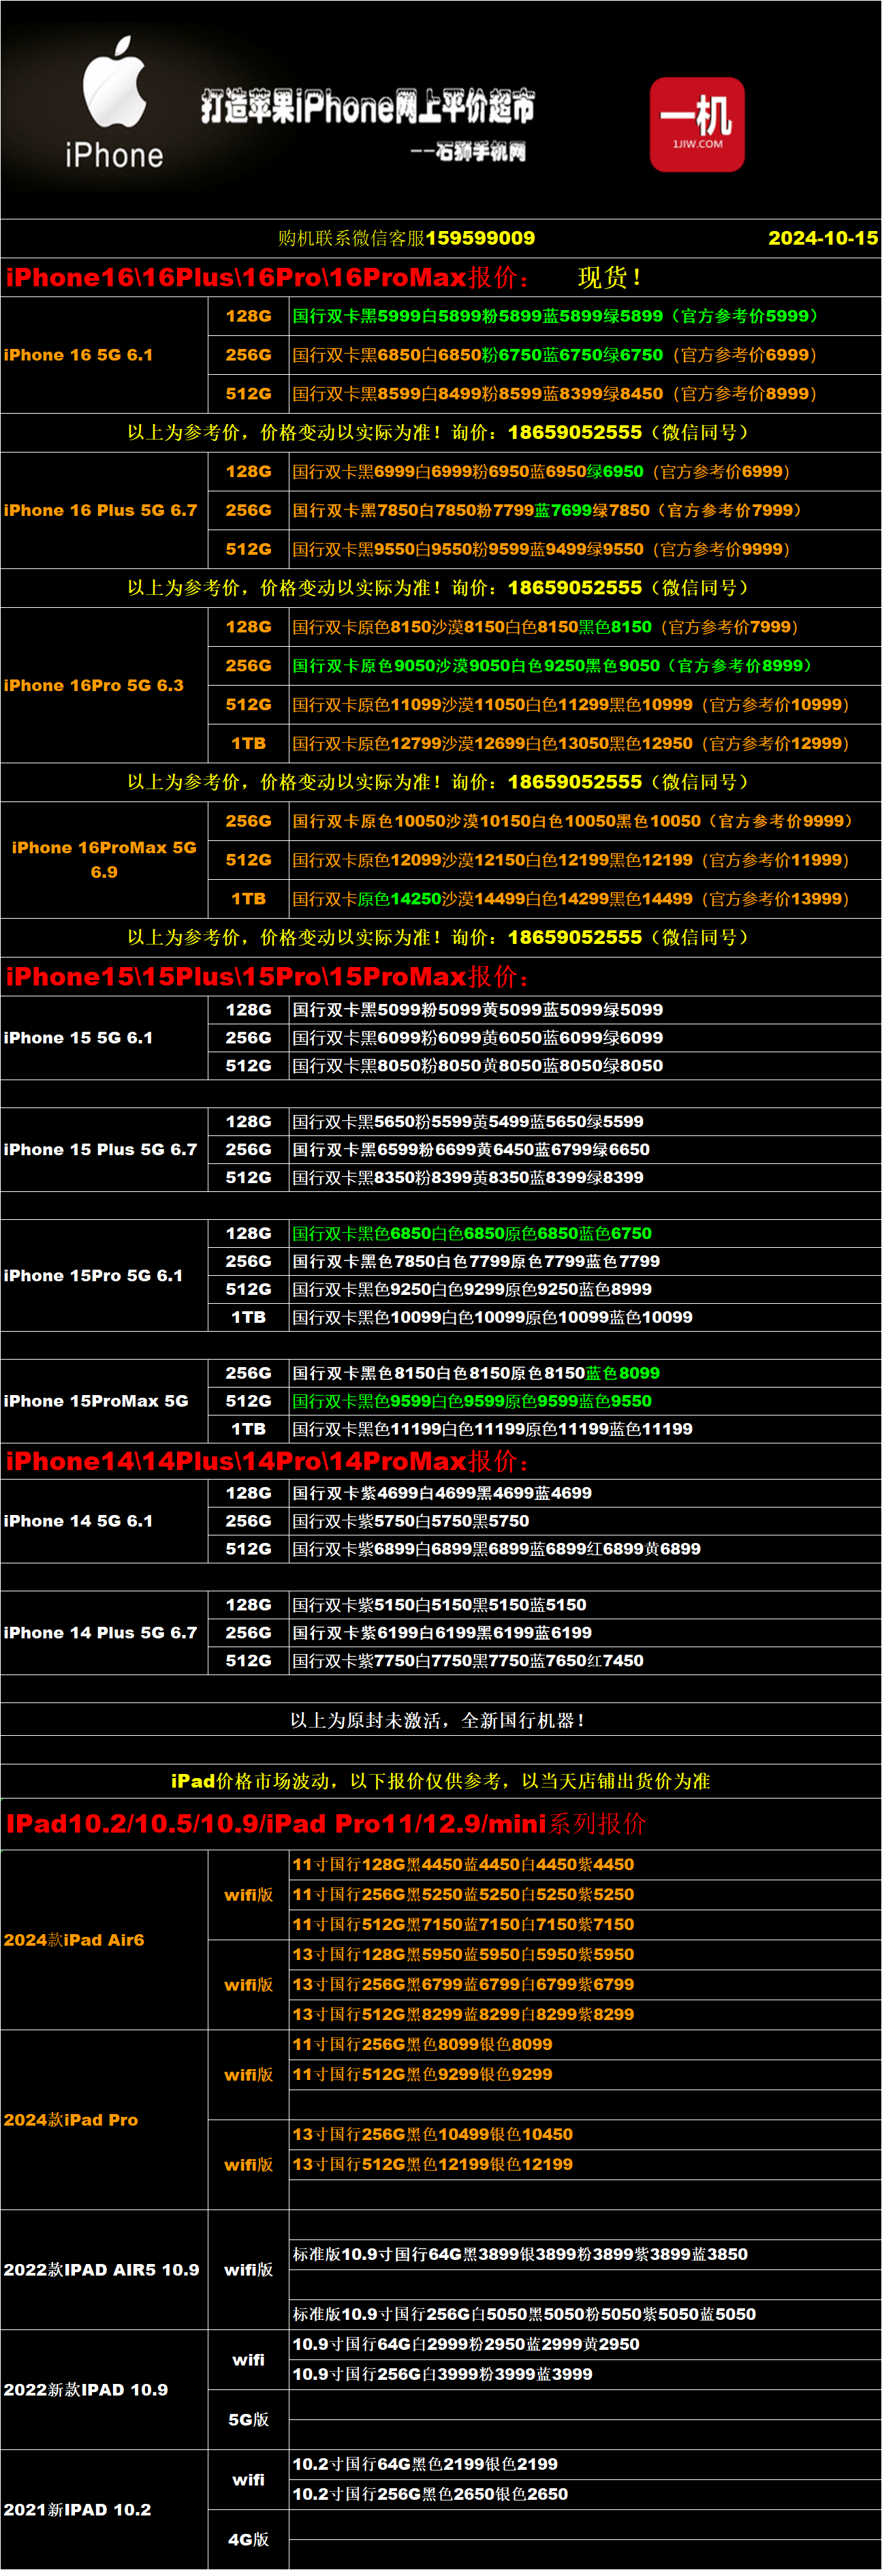The image size is (882, 2570).
Task: Click 15ProMax row 黑色8150白色8150
Action: point(585,1374)
